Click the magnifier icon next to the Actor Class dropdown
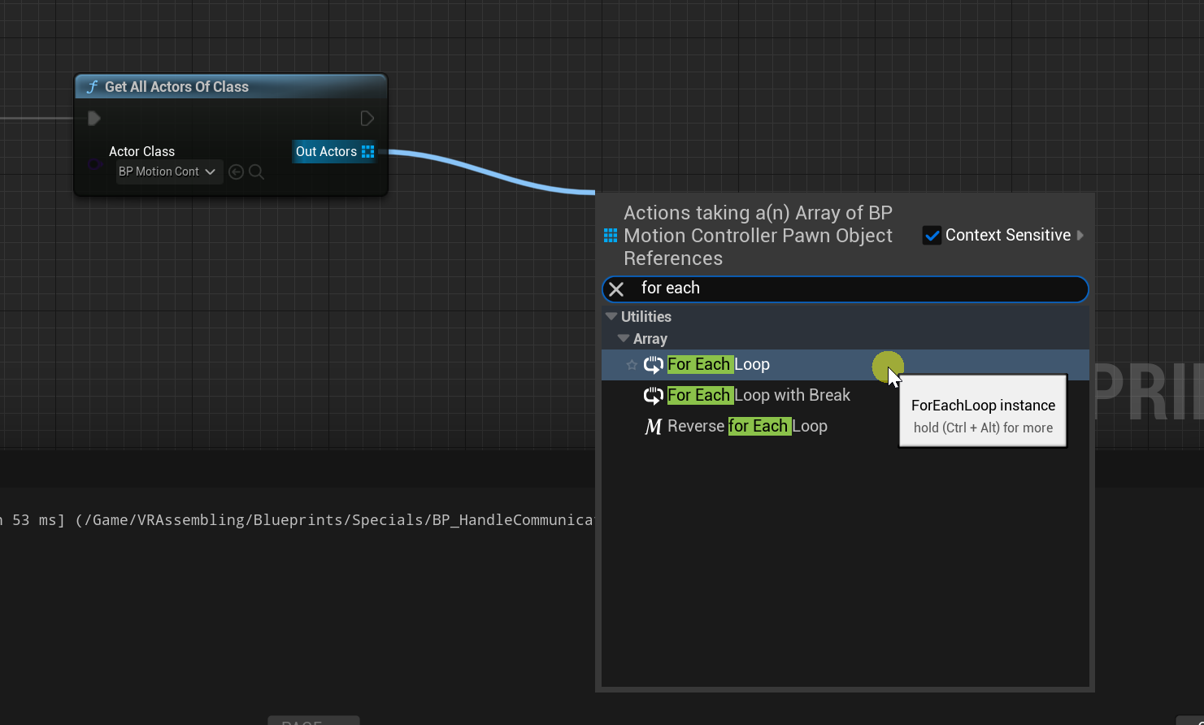This screenshot has height=725, width=1204. [x=256, y=171]
